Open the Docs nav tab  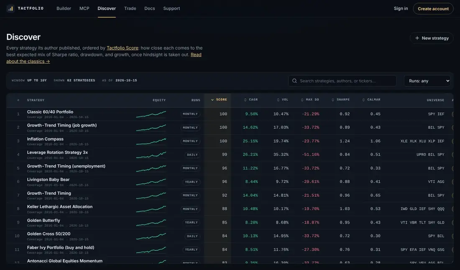(150, 8)
